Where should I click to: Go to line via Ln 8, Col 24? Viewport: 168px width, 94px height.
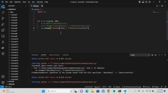[88, 87]
